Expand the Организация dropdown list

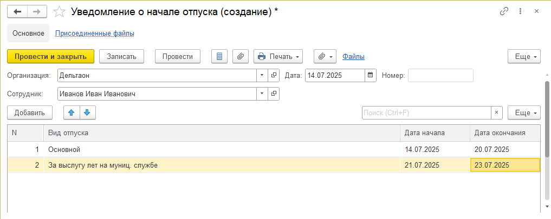click(x=262, y=75)
